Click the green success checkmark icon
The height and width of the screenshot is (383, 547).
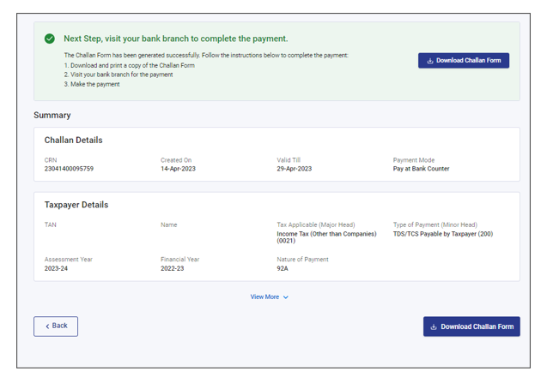click(50, 39)
